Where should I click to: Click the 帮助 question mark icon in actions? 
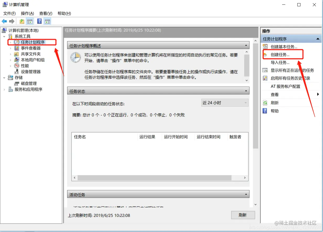click(x=265, y=111)
